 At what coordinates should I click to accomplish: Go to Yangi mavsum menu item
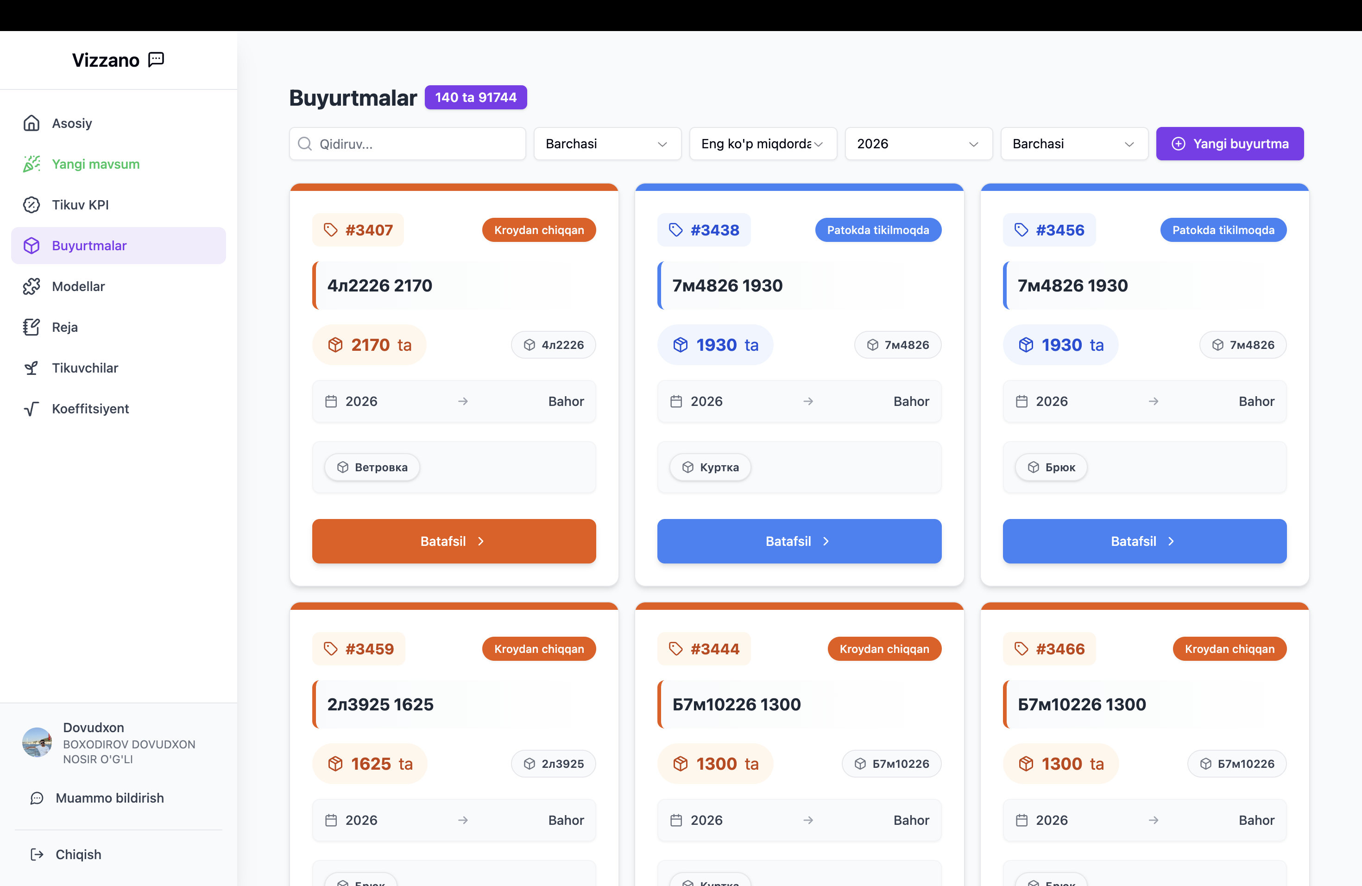click(x=95, y=164)
